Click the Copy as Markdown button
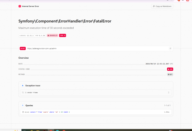192x131 pixels. pos(162,6)
